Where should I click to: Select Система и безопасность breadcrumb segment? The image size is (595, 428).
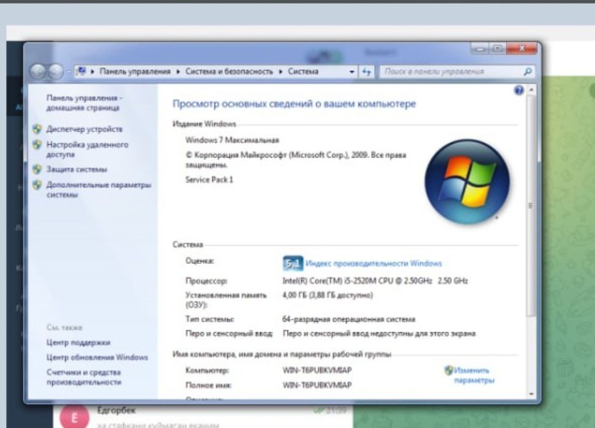coord(229,71)
